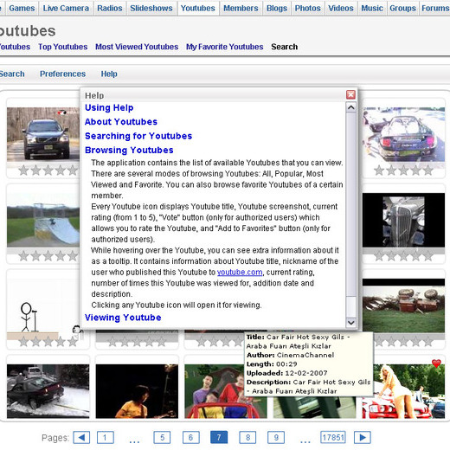Viewport: 450px width, 450px height.
Task: Select the Youtubes tab in top navigation
Action: click(198, 8)
